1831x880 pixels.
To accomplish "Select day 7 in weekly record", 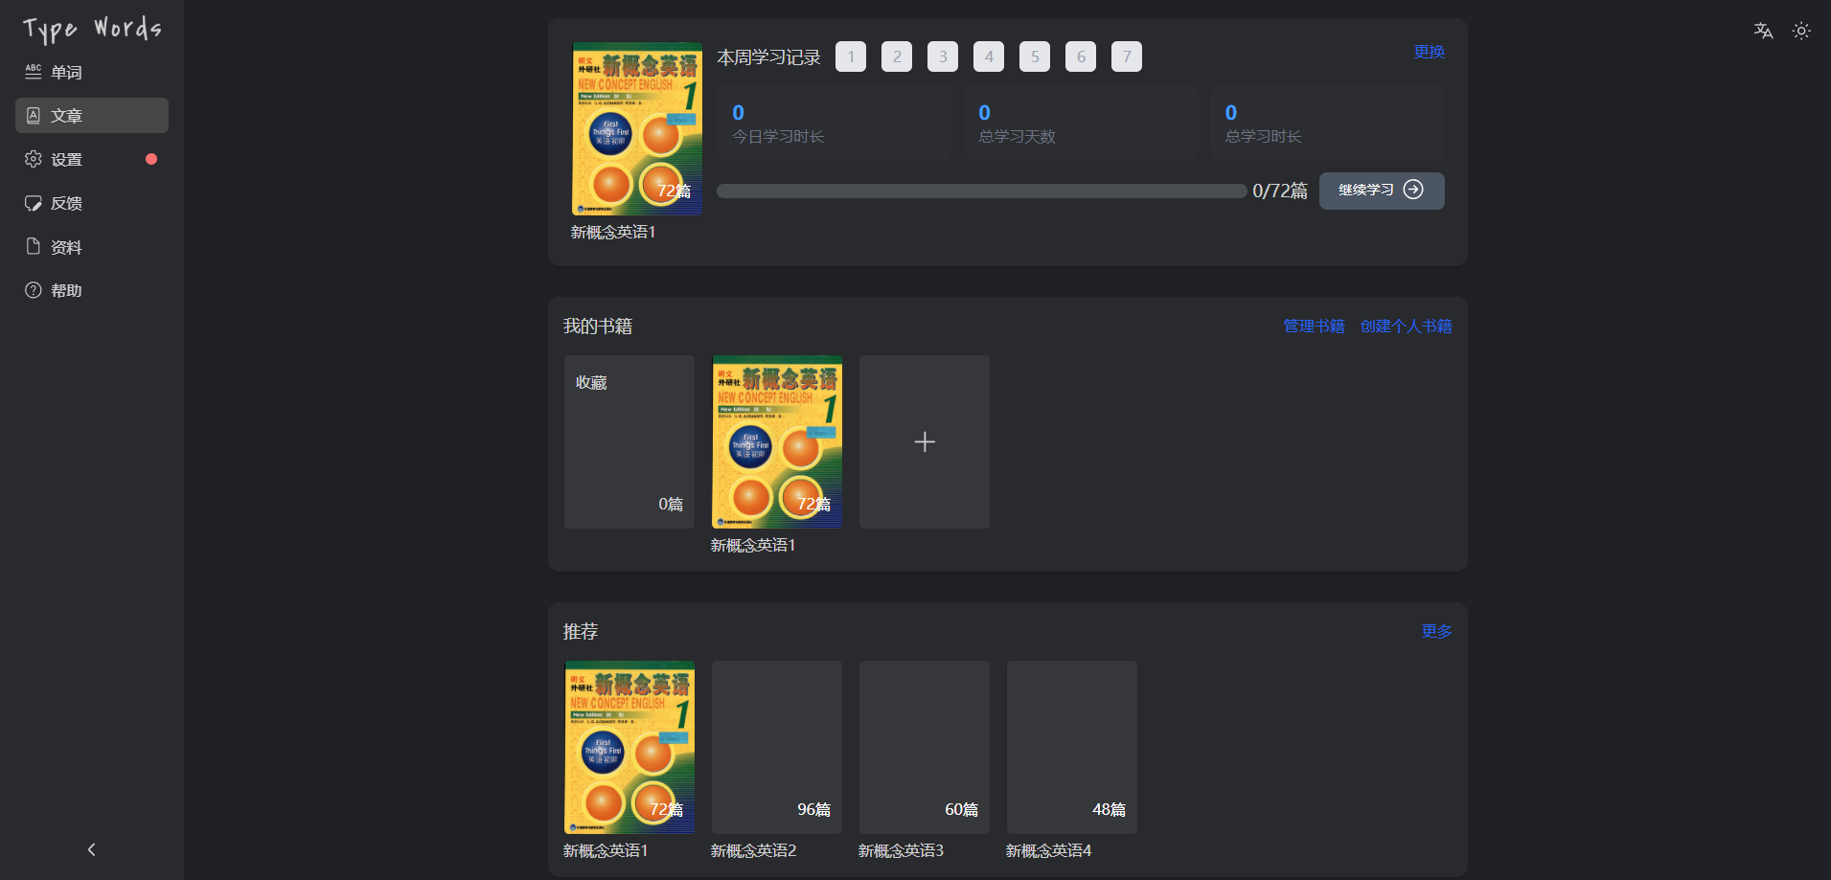I will [x=1127, y=56].
